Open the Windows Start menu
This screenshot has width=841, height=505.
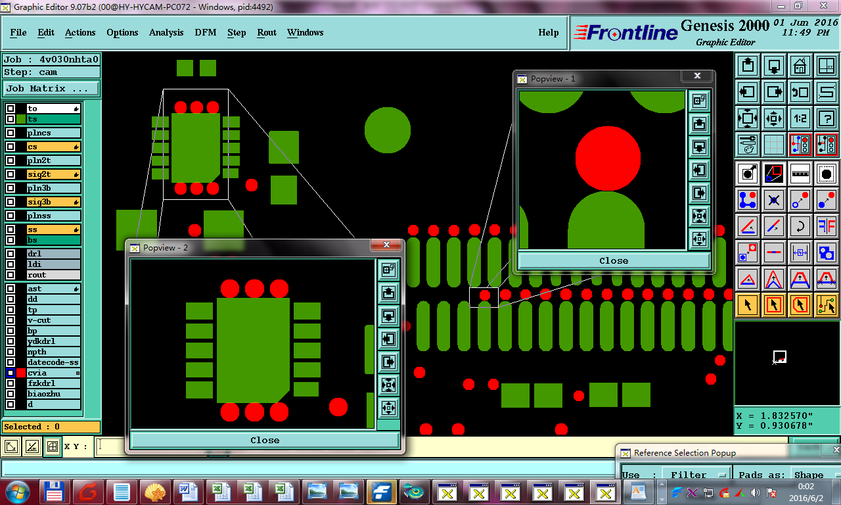pos(16,491)
